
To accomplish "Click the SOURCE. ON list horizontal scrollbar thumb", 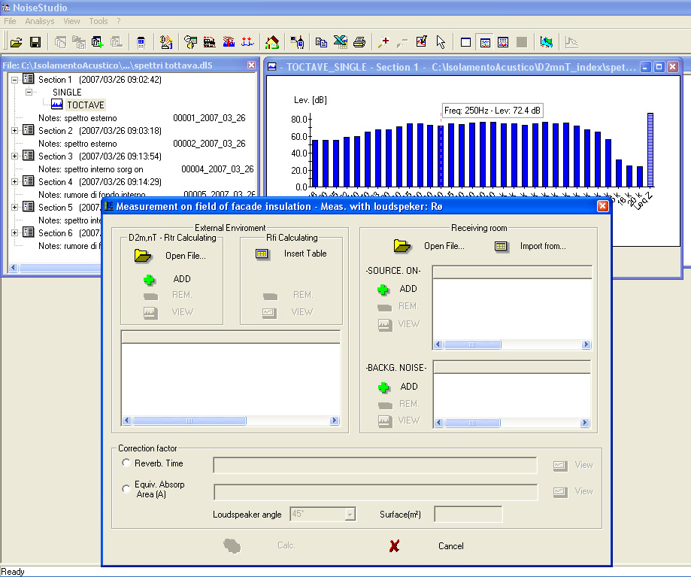I will [x=472, y=345].
